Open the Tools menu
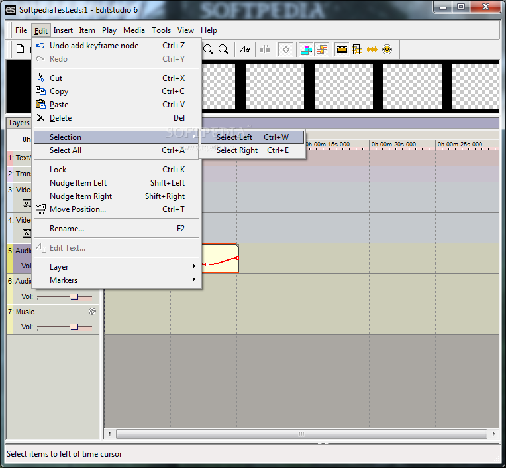 pos(161,30)
